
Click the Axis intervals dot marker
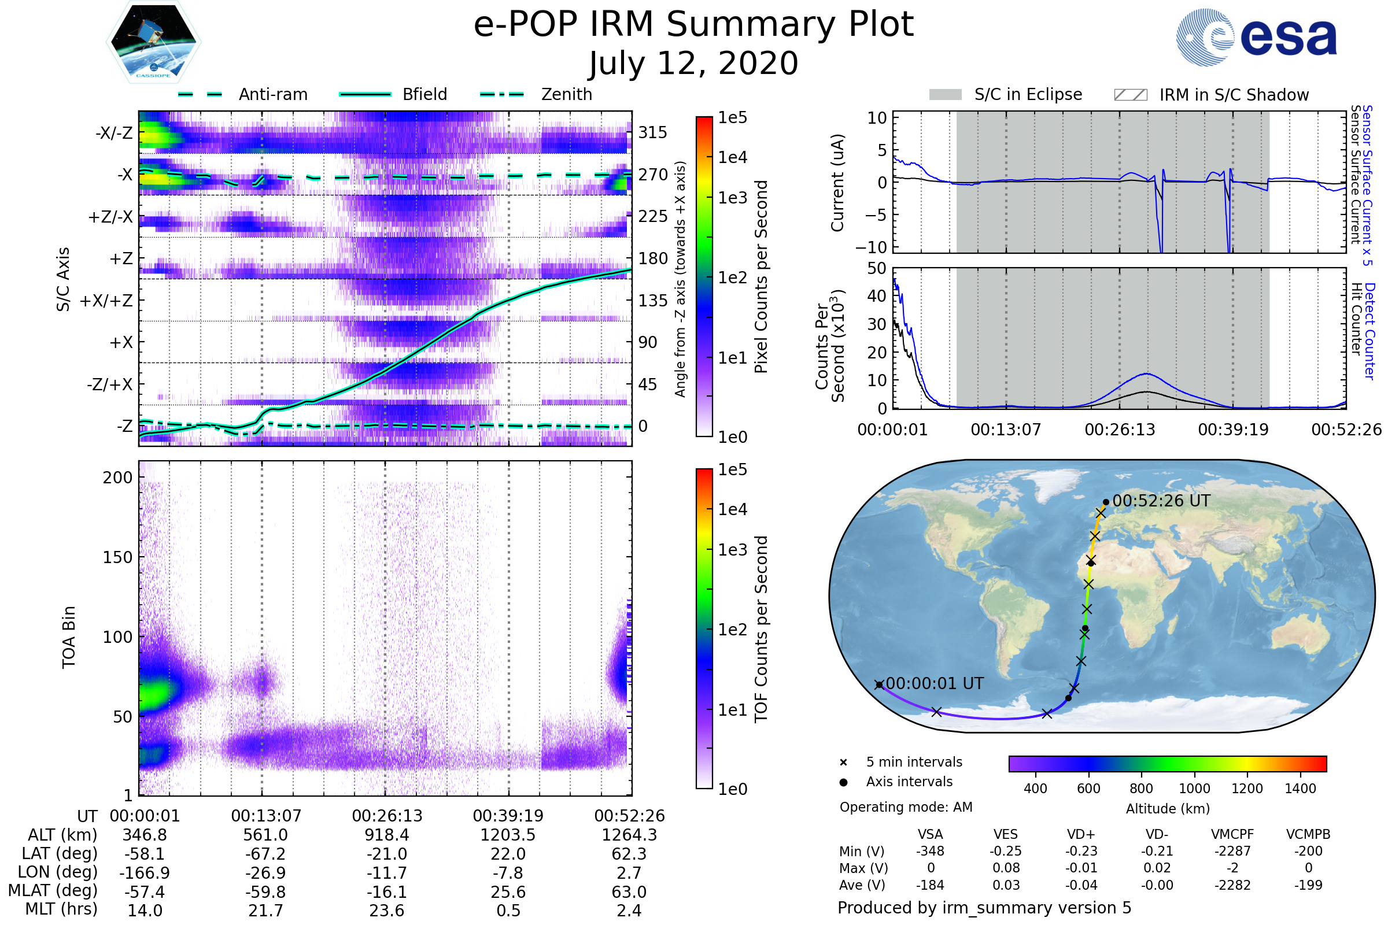pyautogui.click(x=843, y=782)
